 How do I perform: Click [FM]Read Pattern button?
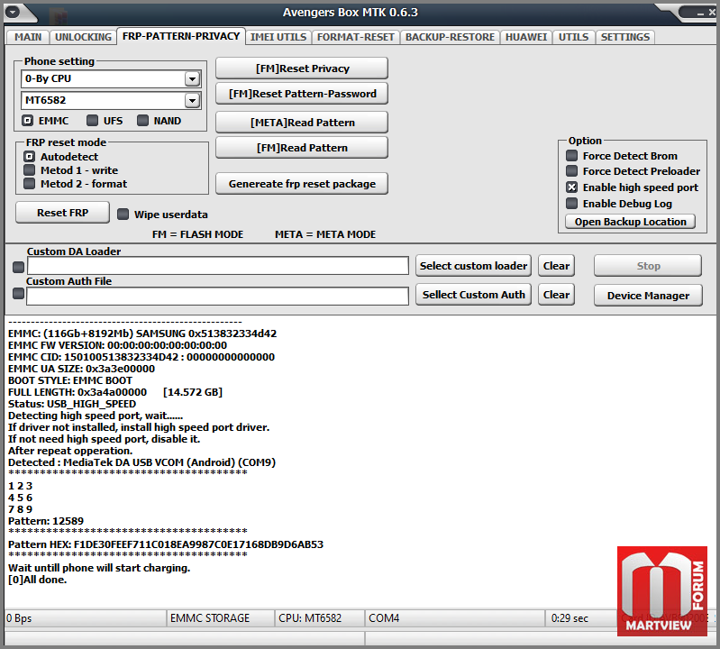point(302,148)
